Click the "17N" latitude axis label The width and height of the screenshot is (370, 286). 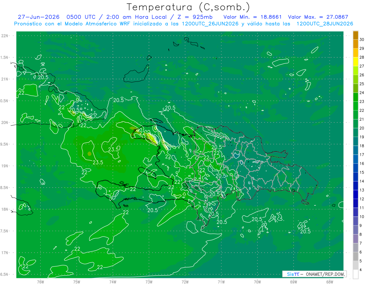click(5, 253)
